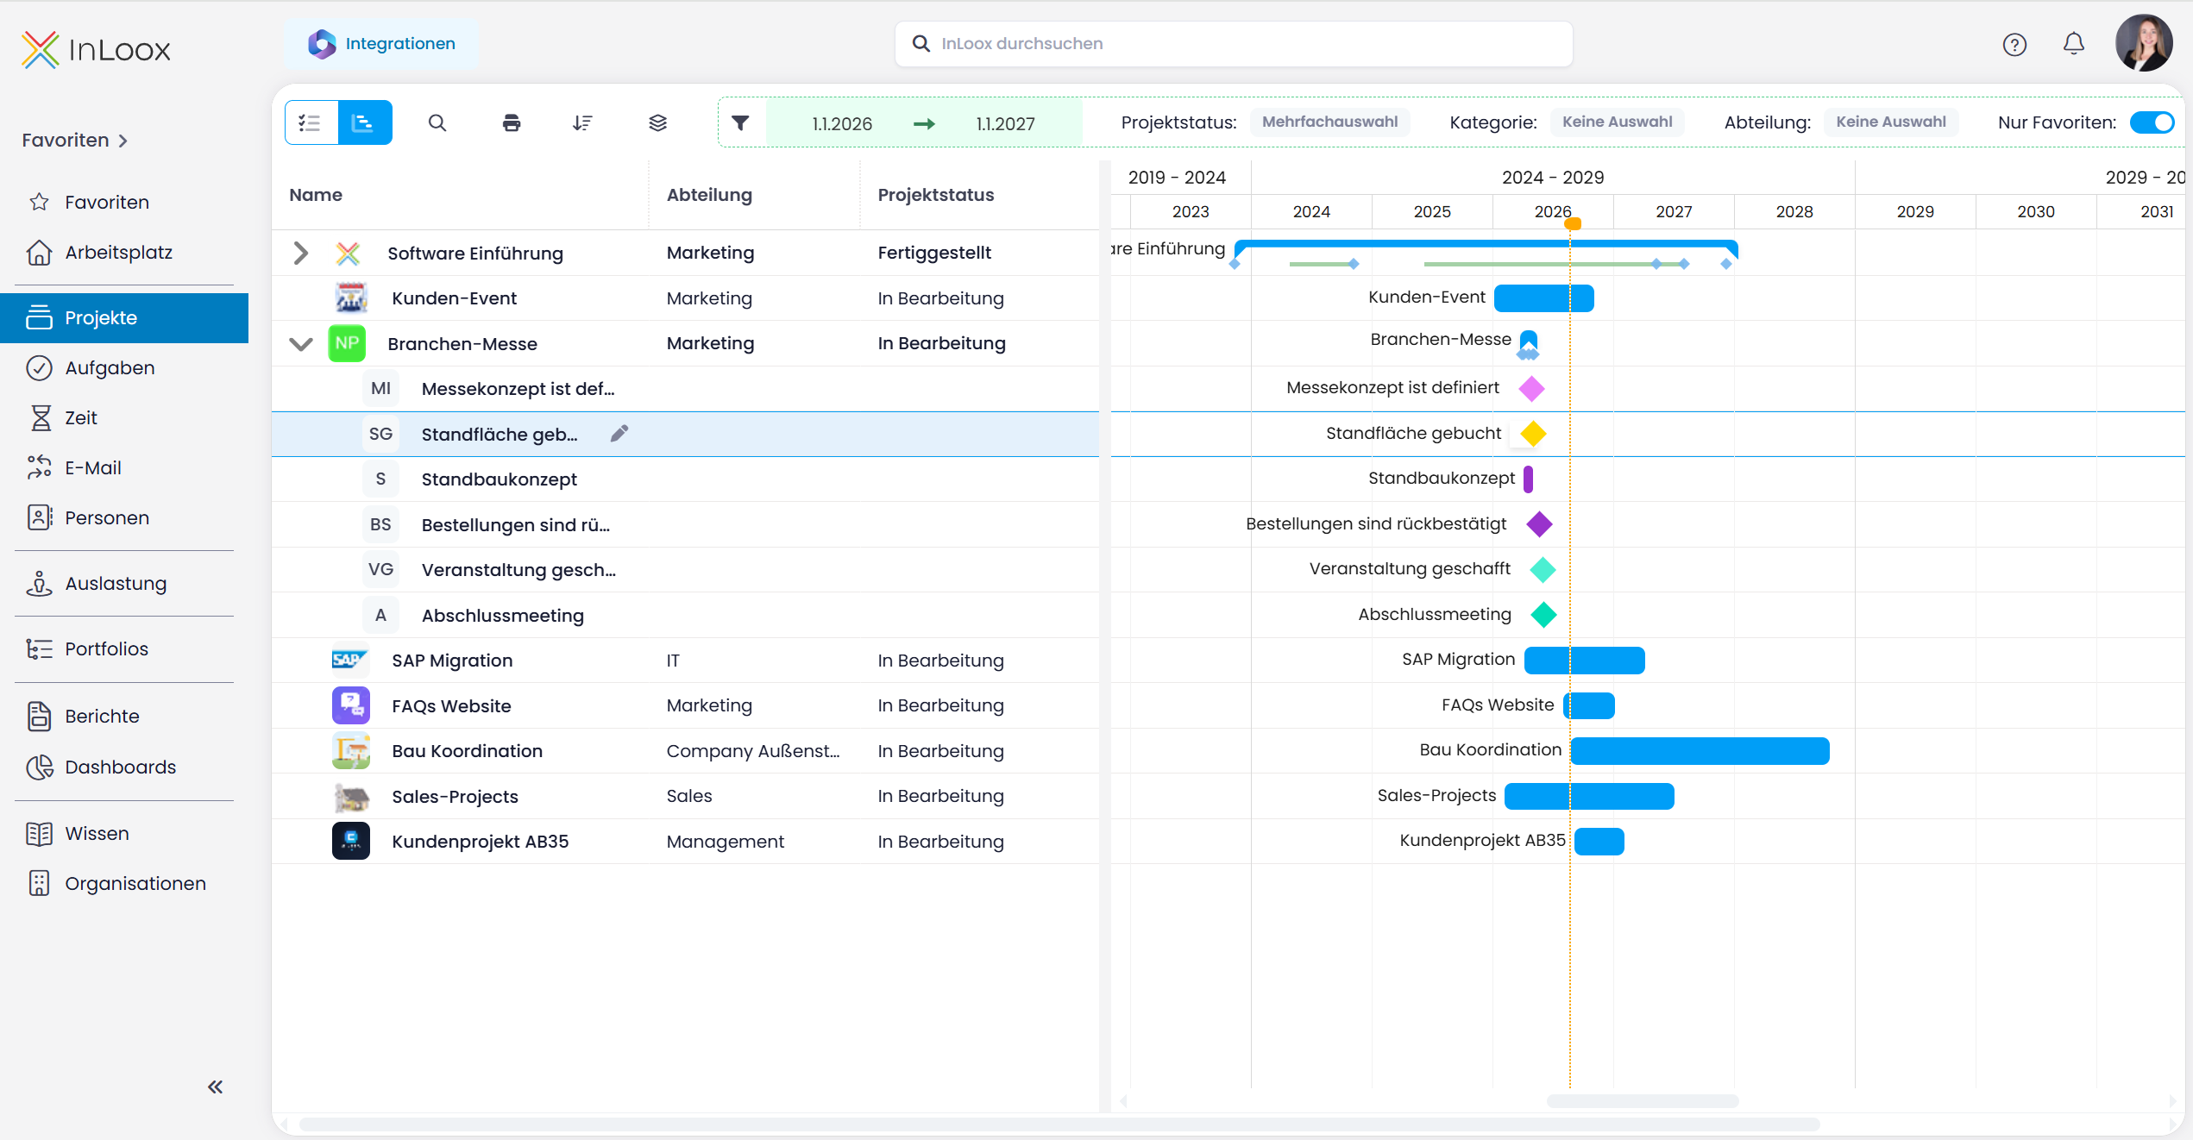Toggle the Nur Favoriten switch
The width and height of the screenshot is (2193, 1140).
click(x=2152, y=122)
